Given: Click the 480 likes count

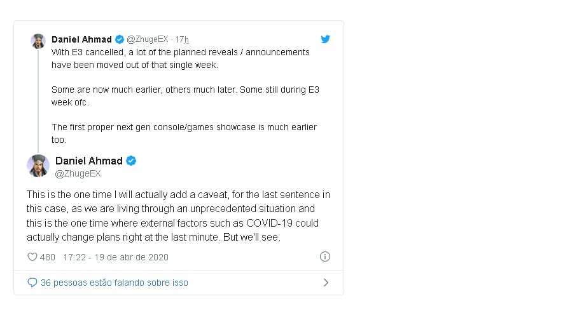Looking at the screenshot, I should click(x=47, y=257).
